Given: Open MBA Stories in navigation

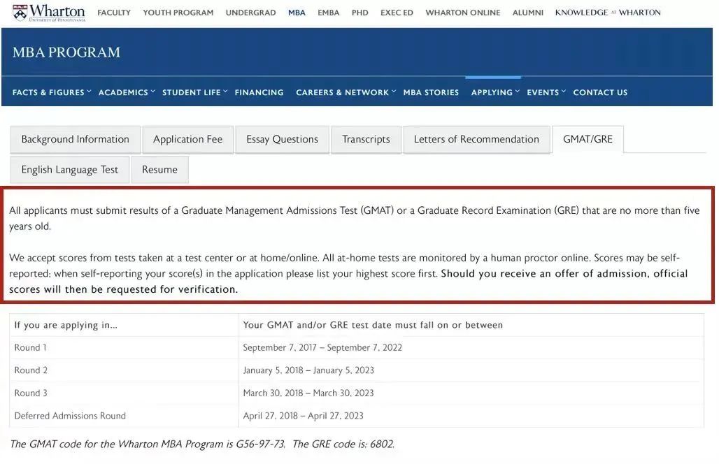Looking at the screenshot, I should (431, 92).
